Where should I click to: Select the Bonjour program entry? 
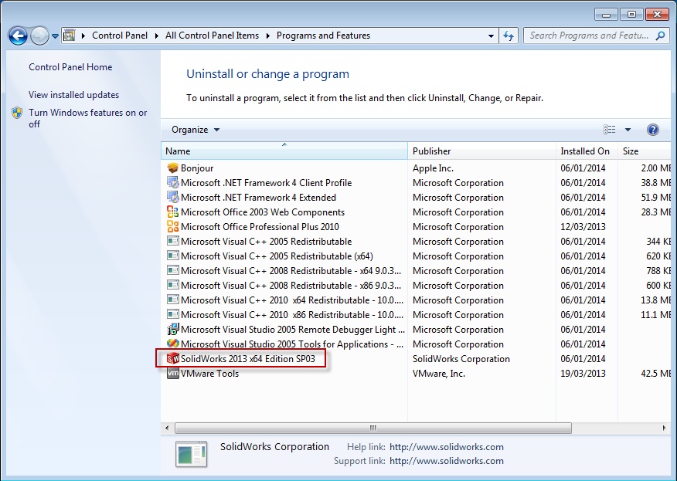point(197,168)
